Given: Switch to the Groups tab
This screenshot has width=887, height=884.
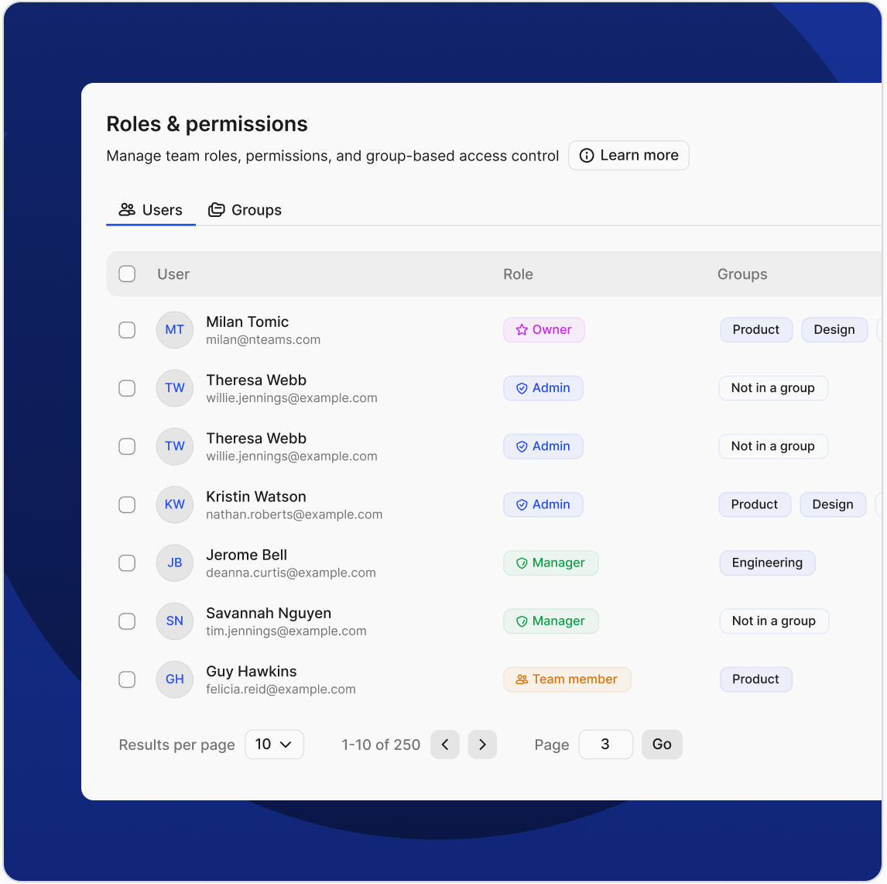Looking at the screenshot, I should click(245, 210).
